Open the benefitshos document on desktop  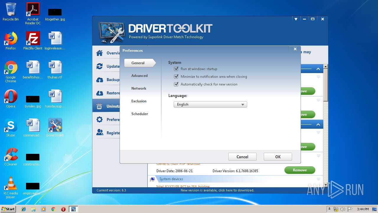point(33,70)
